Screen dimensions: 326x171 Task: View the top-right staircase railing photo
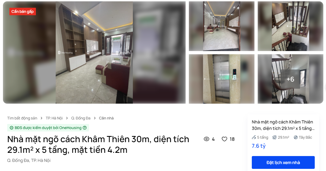coord(290,26)
